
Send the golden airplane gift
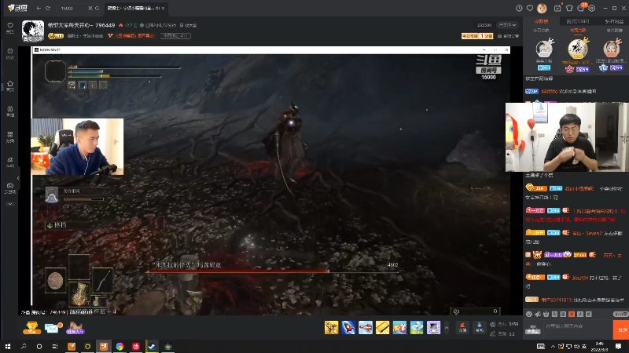[x=331, y=327]
